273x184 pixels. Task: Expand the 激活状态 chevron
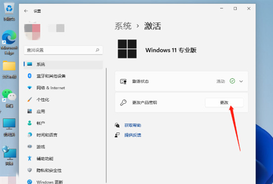click(241, 81)
